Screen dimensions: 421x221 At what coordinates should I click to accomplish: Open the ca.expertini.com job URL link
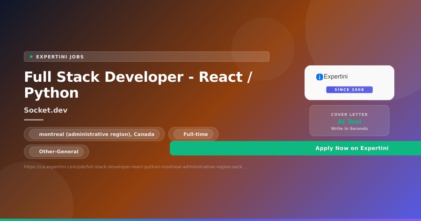coord(135,167)
